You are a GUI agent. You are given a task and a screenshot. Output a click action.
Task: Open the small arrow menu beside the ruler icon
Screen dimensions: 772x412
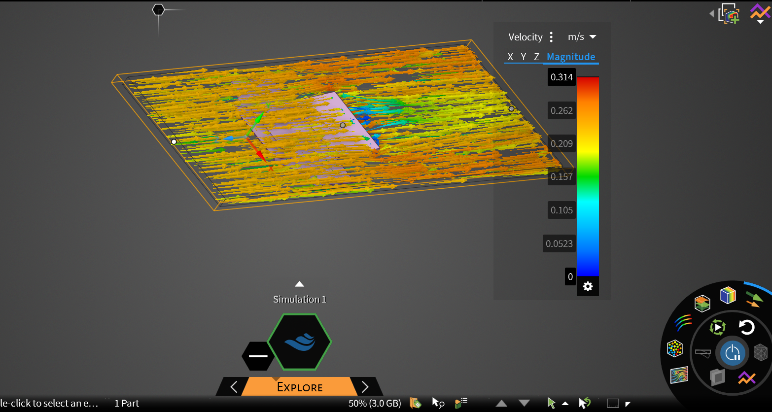coord(628,404)
